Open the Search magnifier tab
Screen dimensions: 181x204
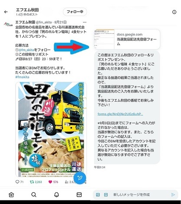(34, 195)
